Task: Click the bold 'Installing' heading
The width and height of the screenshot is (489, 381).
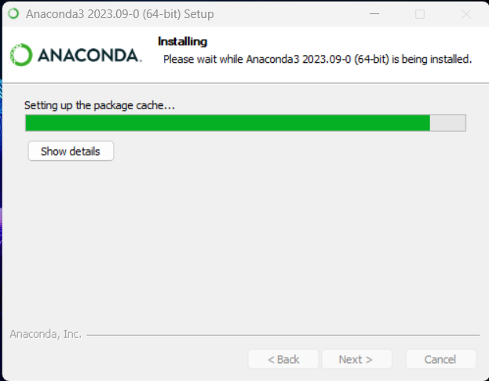Action: (182, 42)
